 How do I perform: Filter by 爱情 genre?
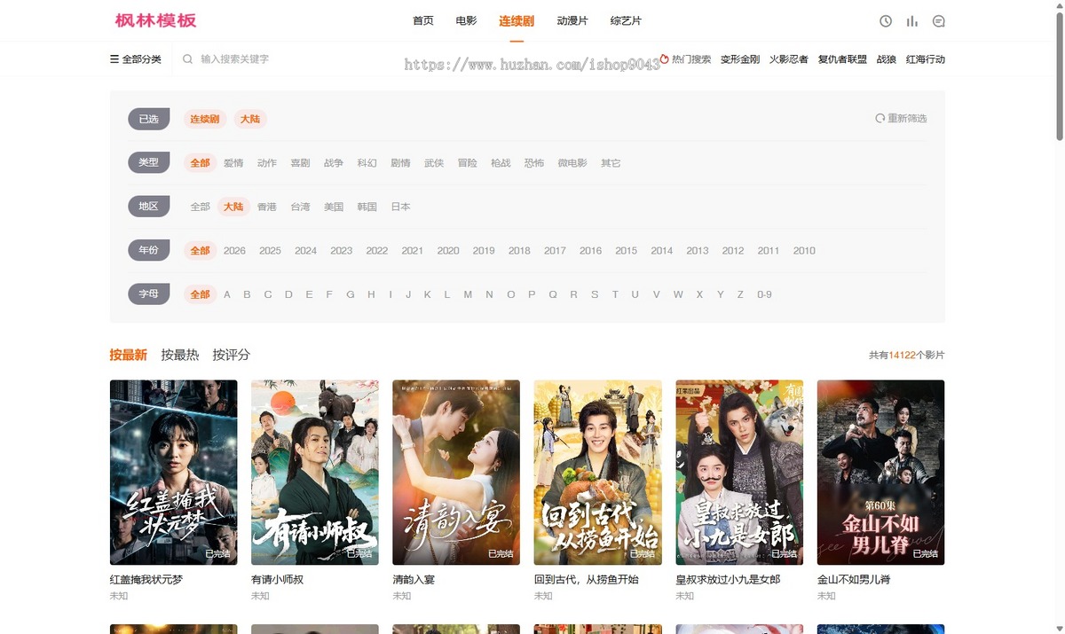[x=233, y=163]
